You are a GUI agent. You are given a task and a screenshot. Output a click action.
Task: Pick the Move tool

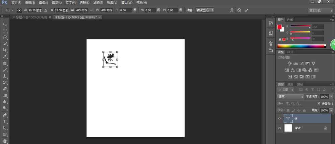[x=5, y=24]
